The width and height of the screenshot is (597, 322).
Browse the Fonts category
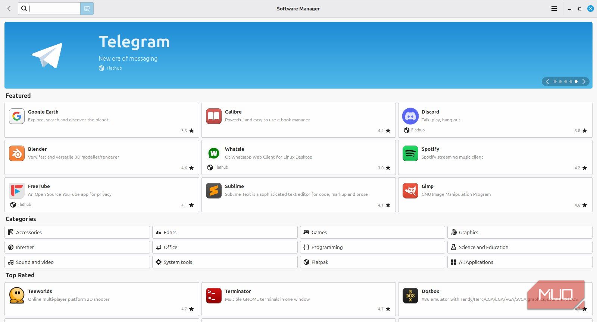(x=225, y=232)
